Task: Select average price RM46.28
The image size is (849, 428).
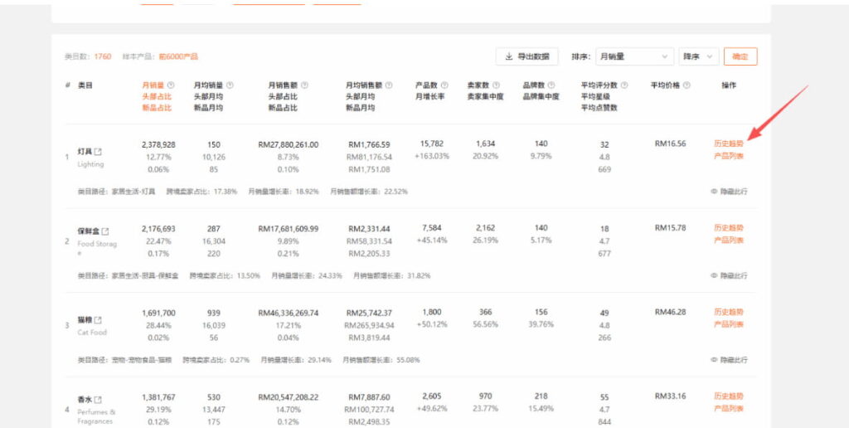Action: (670, 312)
